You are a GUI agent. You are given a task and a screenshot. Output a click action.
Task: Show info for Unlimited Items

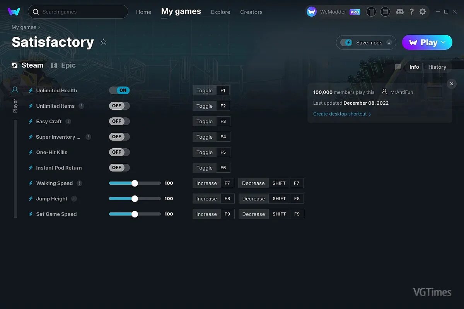pos(81,106)
